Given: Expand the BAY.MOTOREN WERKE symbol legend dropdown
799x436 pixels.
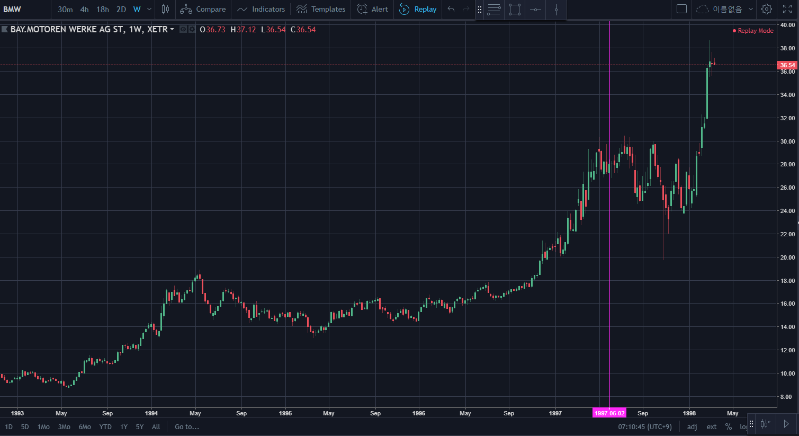Looking at the screenshot, I should click(x=172, y=30).
